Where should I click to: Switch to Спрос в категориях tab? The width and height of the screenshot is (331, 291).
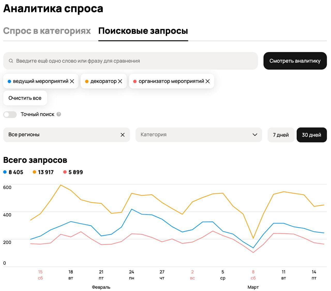click(47, 31)
